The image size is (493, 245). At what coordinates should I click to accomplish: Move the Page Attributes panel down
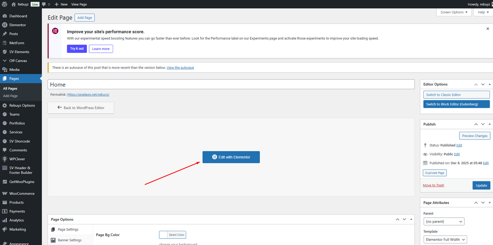pos(483,203)
